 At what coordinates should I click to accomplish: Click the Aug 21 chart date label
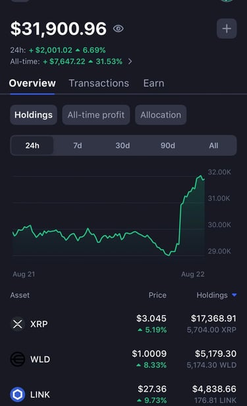[x=24, y=274]
